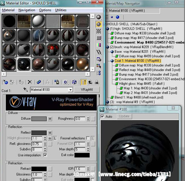Viewport: 185px width, 181px height.
Task: Open the Utilities menu
Action: tap(61, 10)
